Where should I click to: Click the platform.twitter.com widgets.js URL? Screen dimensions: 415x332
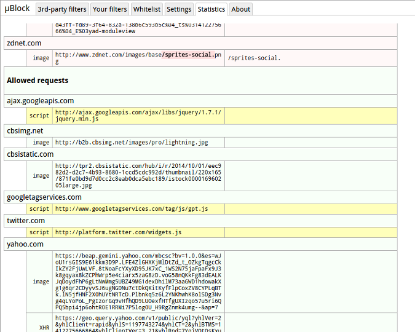118,232
